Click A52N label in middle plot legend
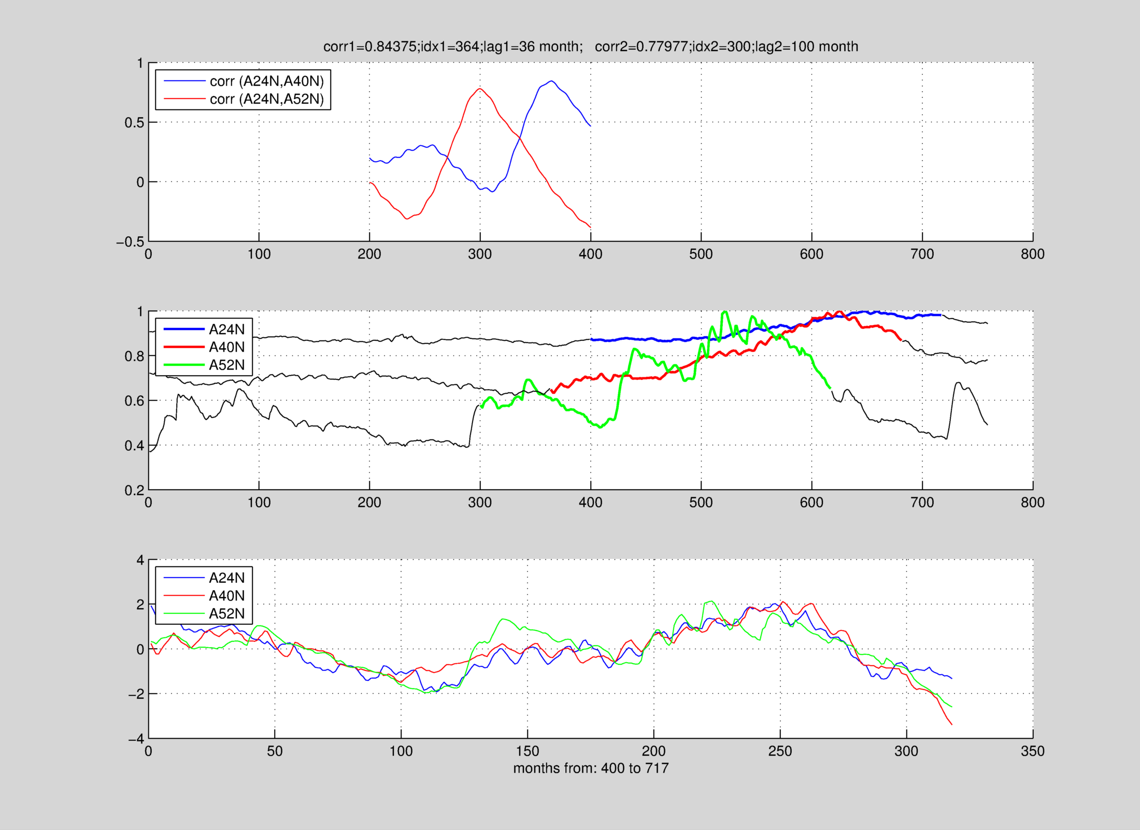Screen dimensions: 1140x830 226,365
